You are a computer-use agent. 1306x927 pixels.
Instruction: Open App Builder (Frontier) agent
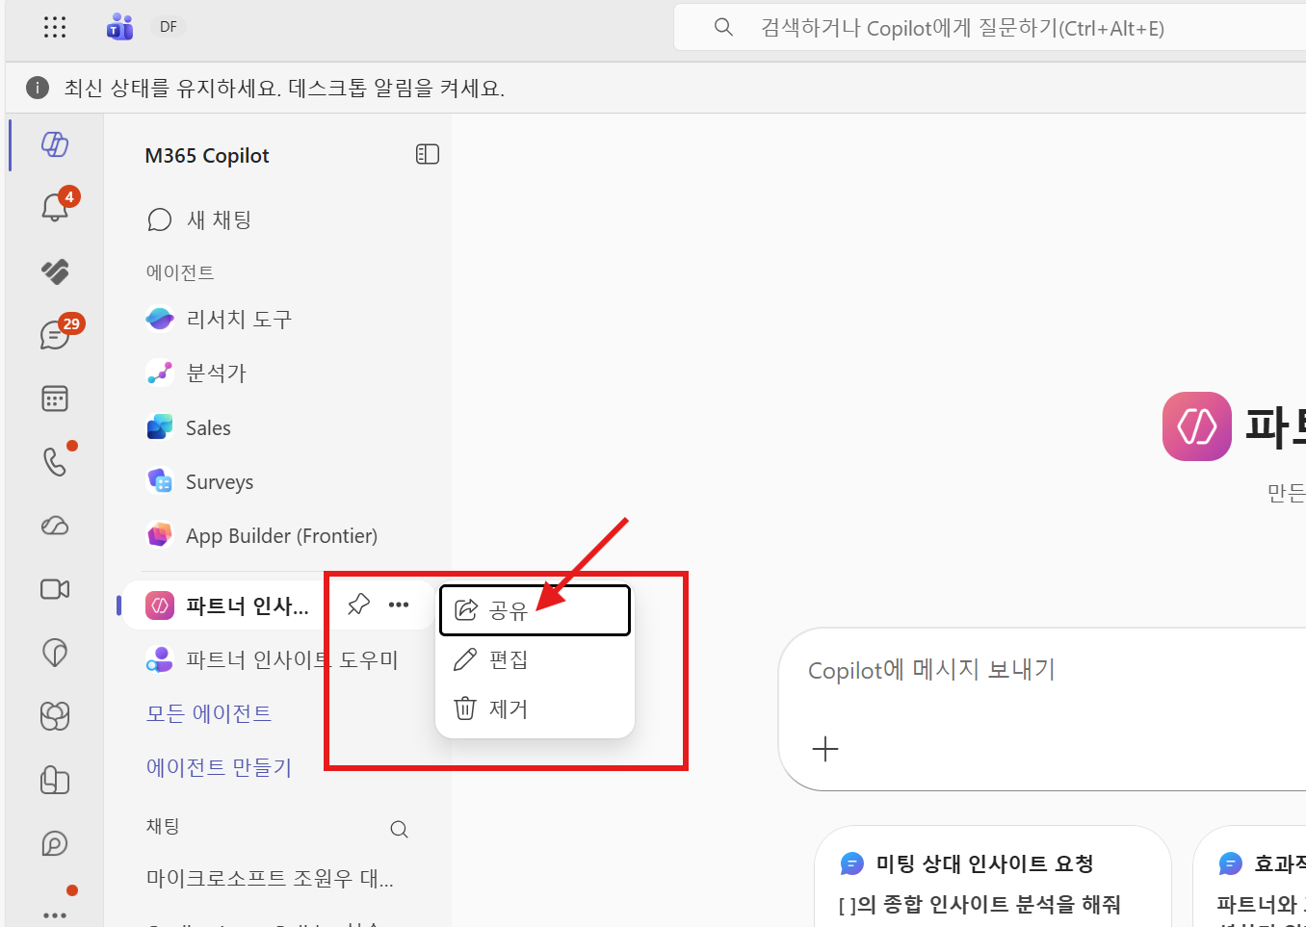pos(261,535)
